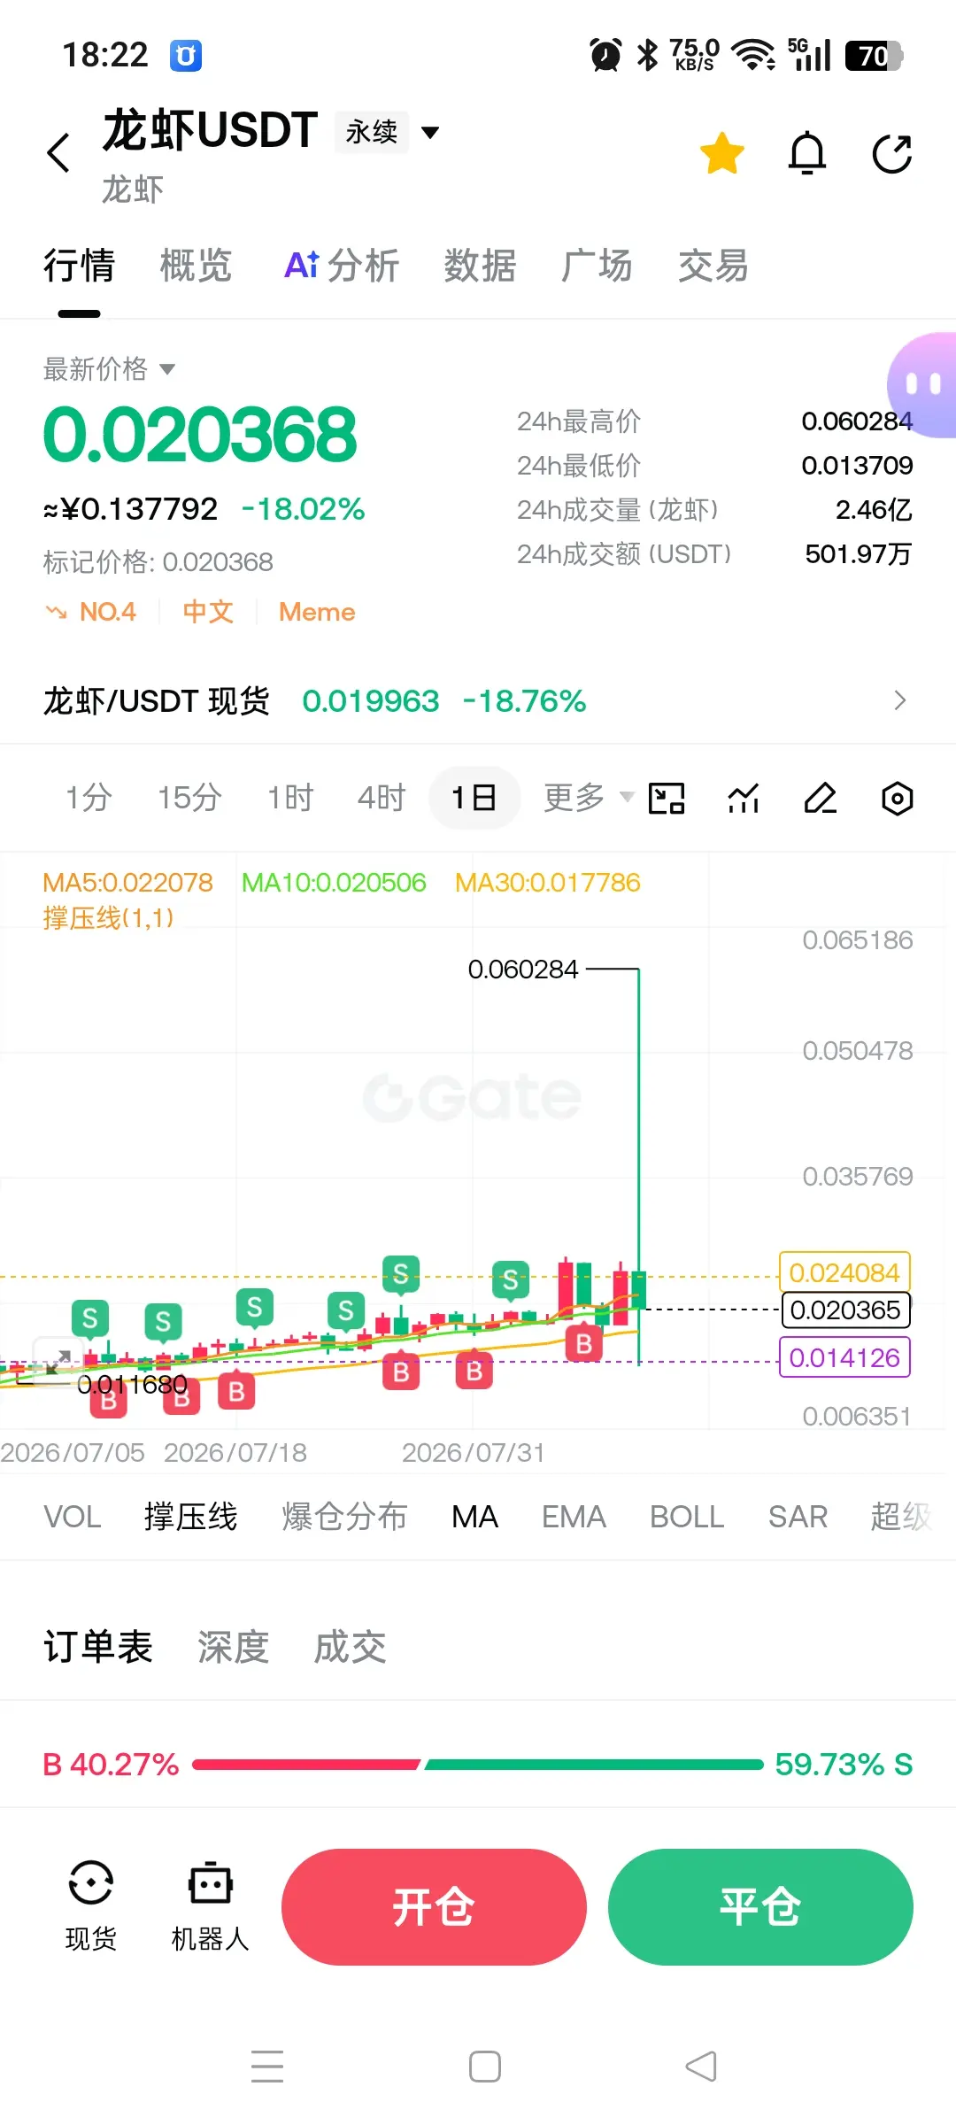Tap the S marker above 2026/07/31
This screenshot has height=2125, width=956.
[511, 1279]
